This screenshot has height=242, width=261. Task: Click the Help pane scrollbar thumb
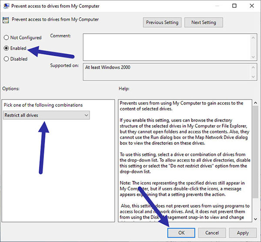[x=255, y=152]
